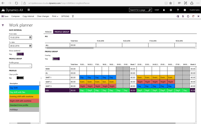The width and height of the screenshot is (201, 124).
Task: Toggle the Clear profile switch
Action: [20, 78]
